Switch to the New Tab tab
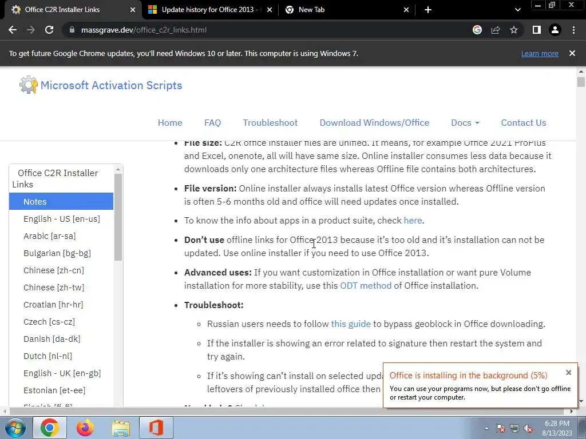The image size is (586, 439). (347, 10)
